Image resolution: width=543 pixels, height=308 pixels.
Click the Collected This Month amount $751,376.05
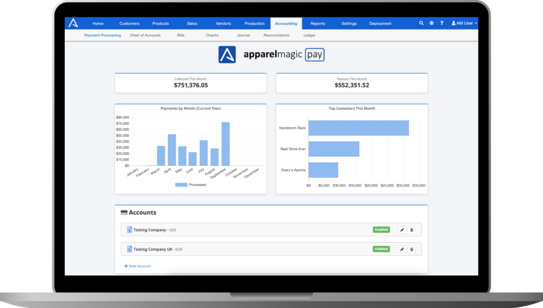(x=191, y=85)
